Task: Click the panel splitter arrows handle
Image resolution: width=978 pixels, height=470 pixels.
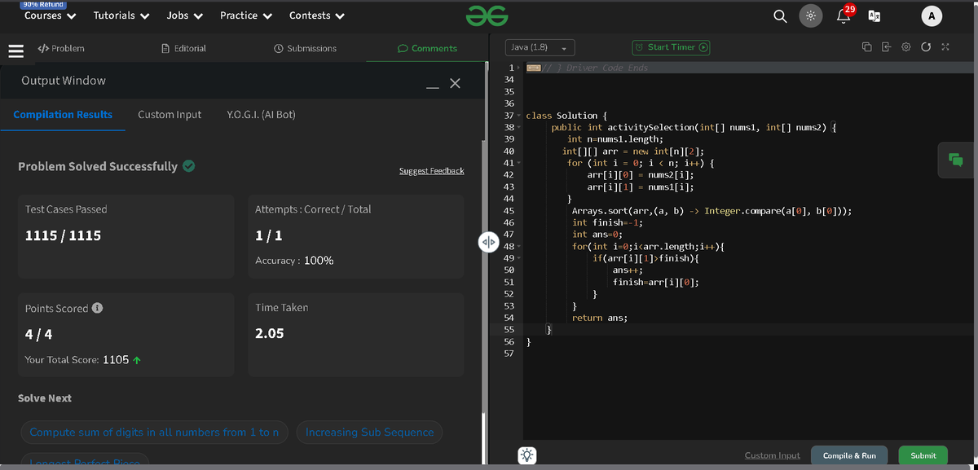Action: pyautogui.click(x=487, y=242)
